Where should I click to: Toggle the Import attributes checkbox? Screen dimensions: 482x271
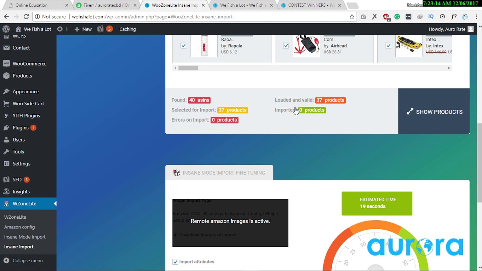pyautogui.click(x=175, y=262)
